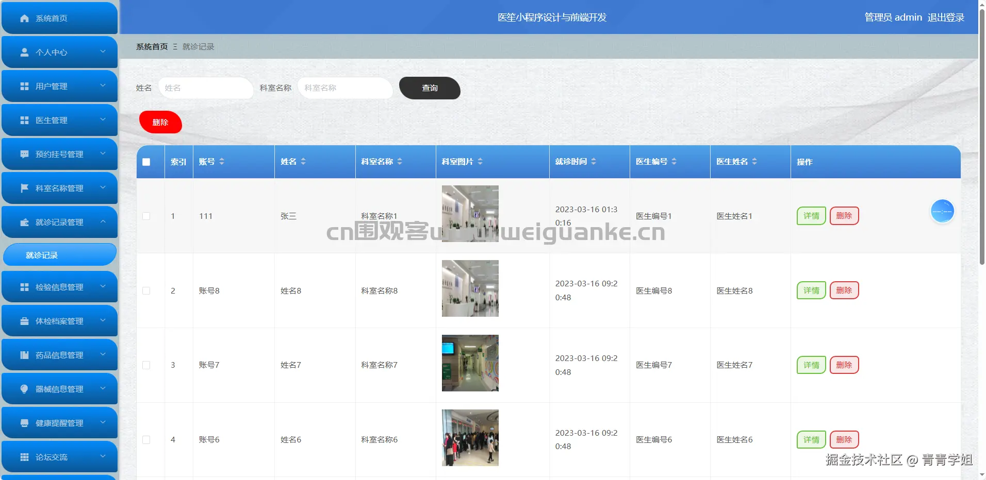Screen dimensions: 986x480
Task: Click the 查询 search button
Action: (430, 88)
